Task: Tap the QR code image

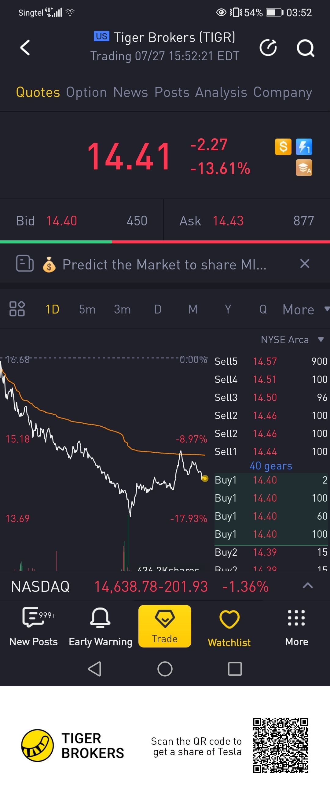Action: coord(280,746)
